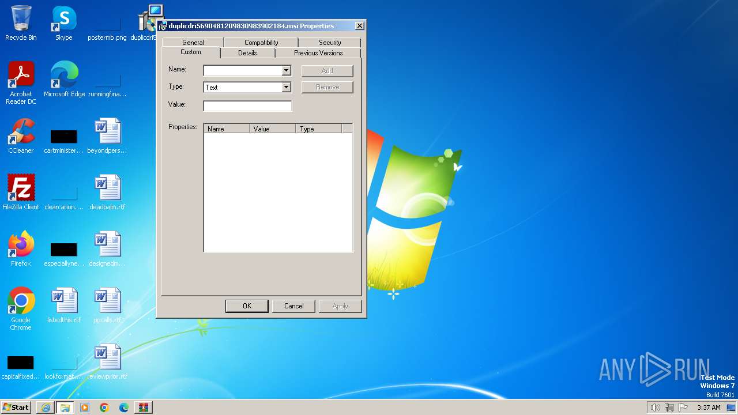738x415 pixels.
Task: Switch to the Previous Versions tab
Action: tap(318, 53)
